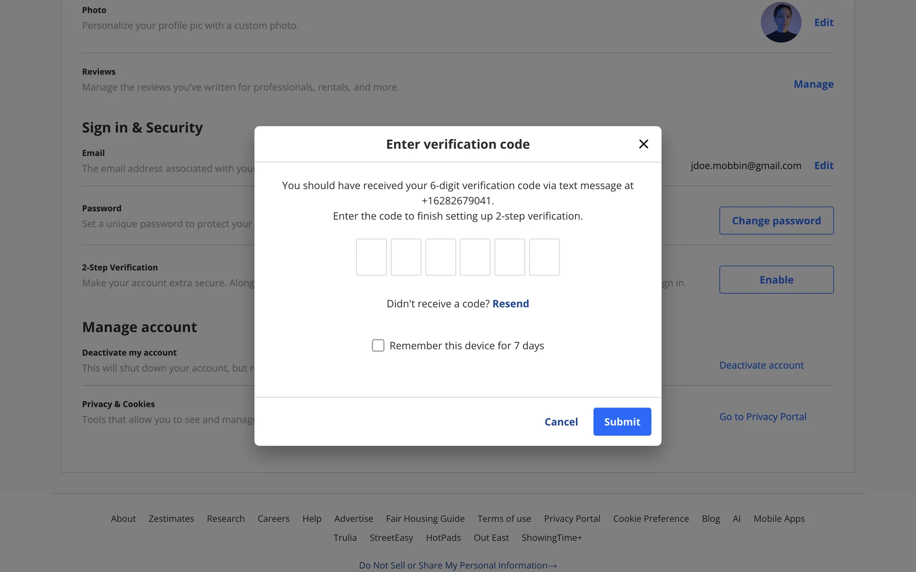Edit the profile photo
The width and height of the screenshot is (916, 572).
coord(823,22)
